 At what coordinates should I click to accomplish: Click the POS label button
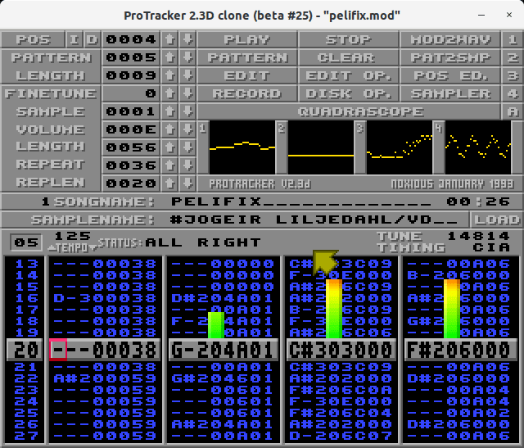(x=33, y=39)
